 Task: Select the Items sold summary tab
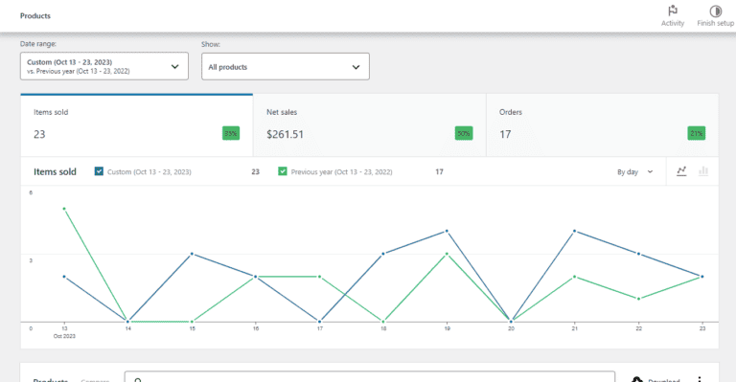pyautogui.click(x=137, y=125)
